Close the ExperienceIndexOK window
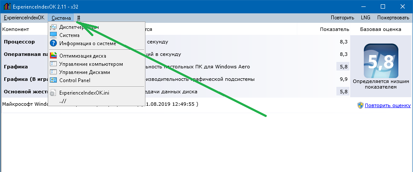 [x=403, y=6]
